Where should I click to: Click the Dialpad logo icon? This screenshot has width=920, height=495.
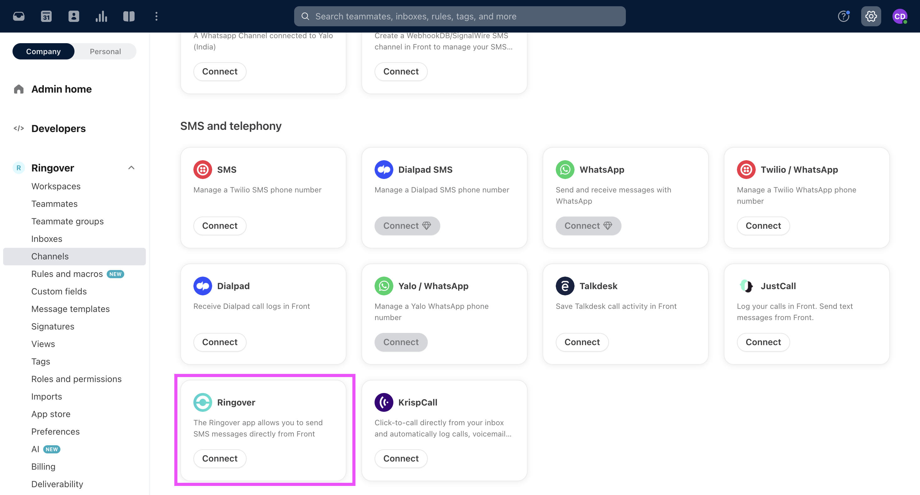coord(203,286)
